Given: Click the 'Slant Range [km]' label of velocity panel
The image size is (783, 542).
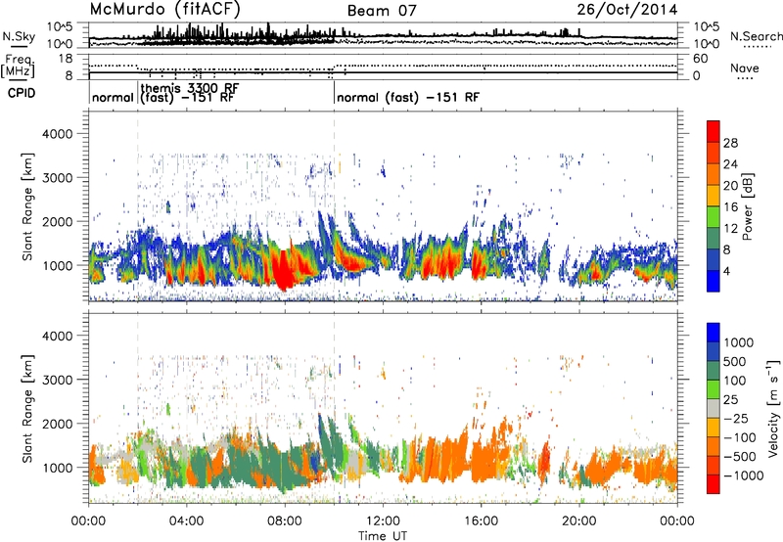Looking at the screenshot, I should click(27, 408).
